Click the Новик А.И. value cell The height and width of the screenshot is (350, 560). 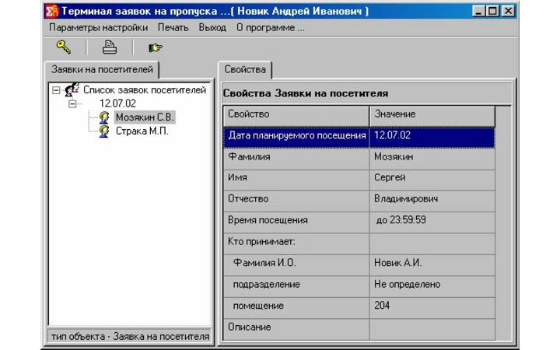coord(432,265)
